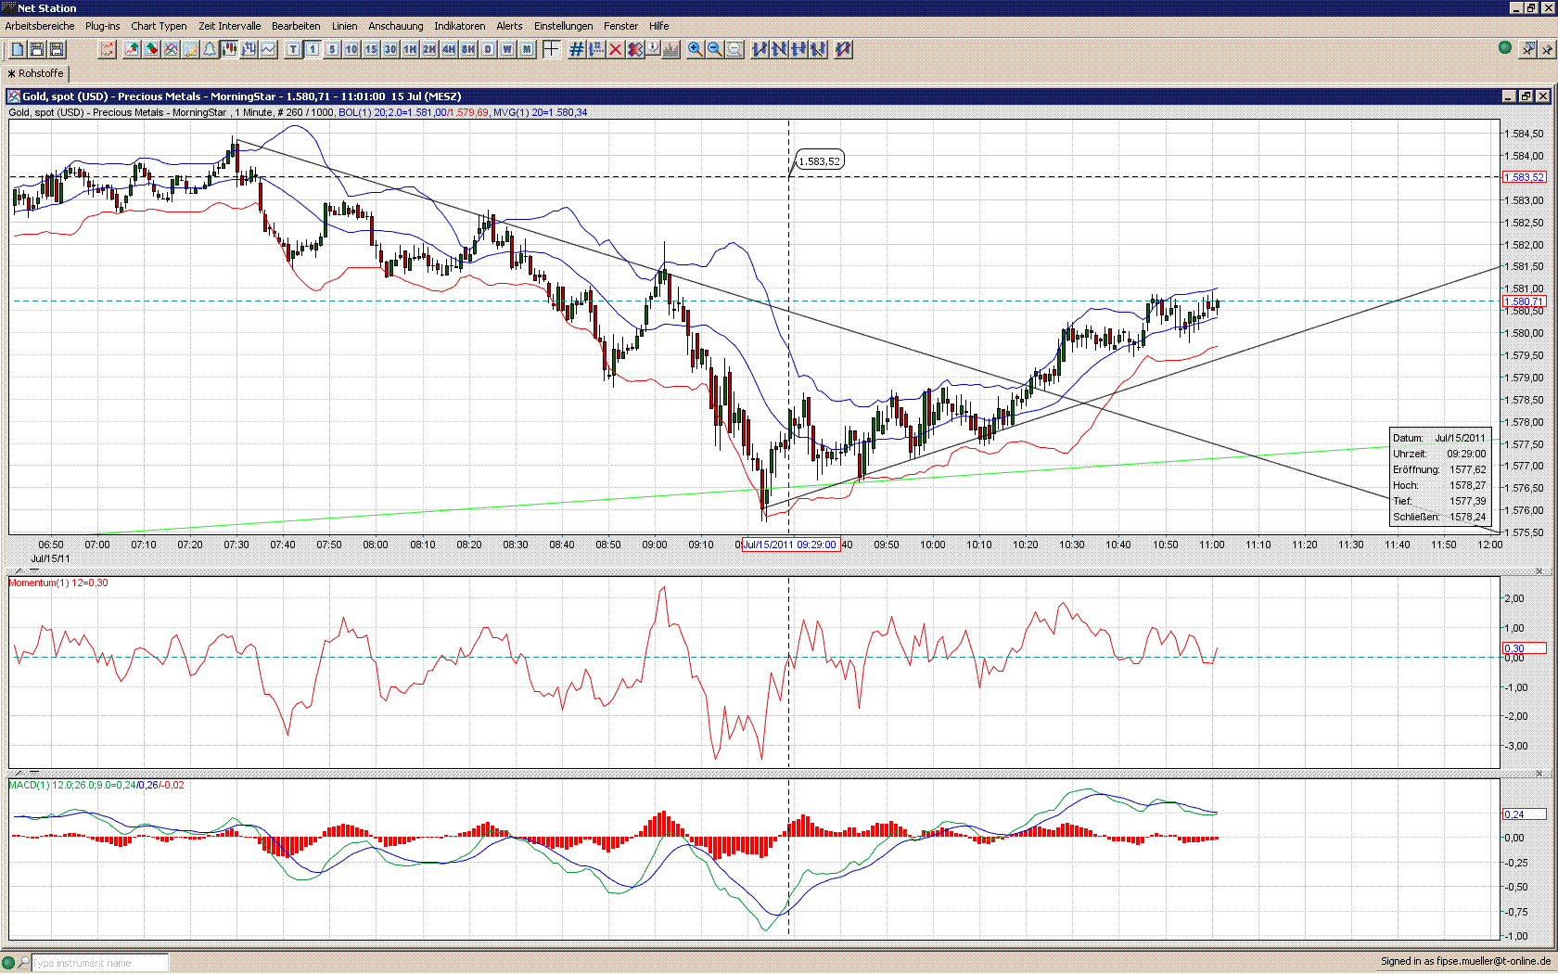Select the monthly interval button M
Image resolution: width=1558 pixels, height=974 pixels.
(x=527, y=49)
